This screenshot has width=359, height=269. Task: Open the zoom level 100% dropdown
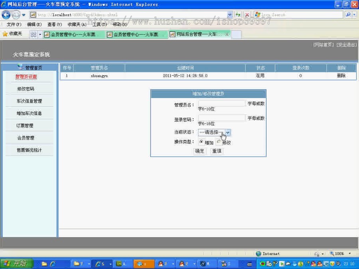349,254
